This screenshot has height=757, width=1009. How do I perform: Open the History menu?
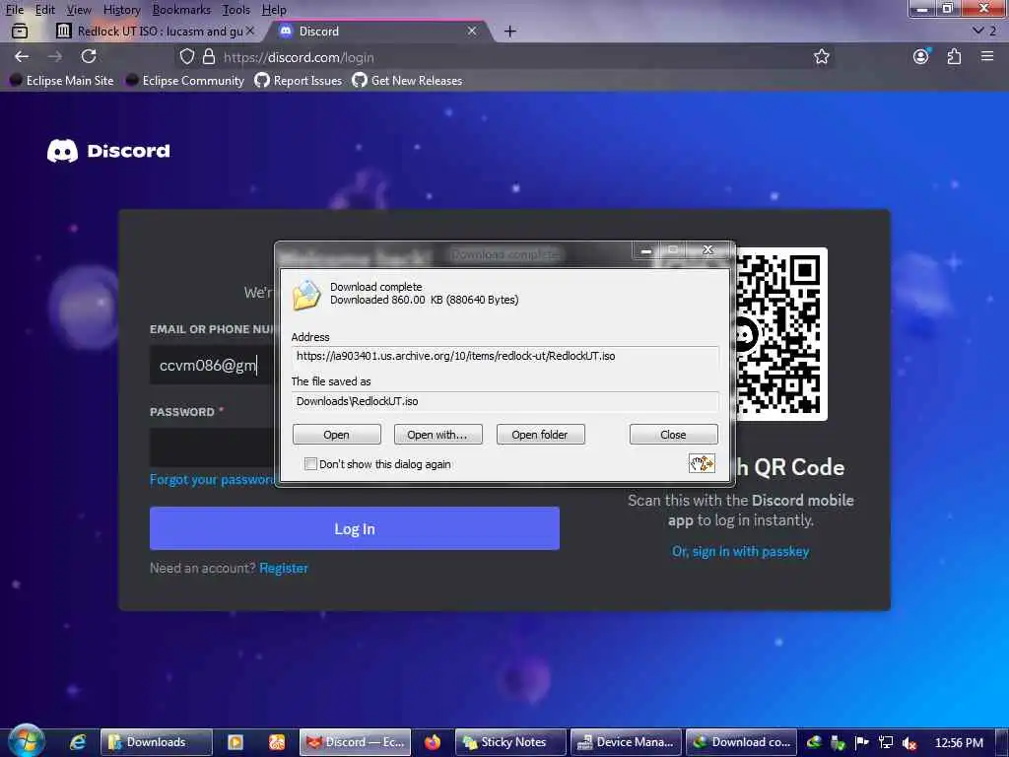(x=121, y=10)
